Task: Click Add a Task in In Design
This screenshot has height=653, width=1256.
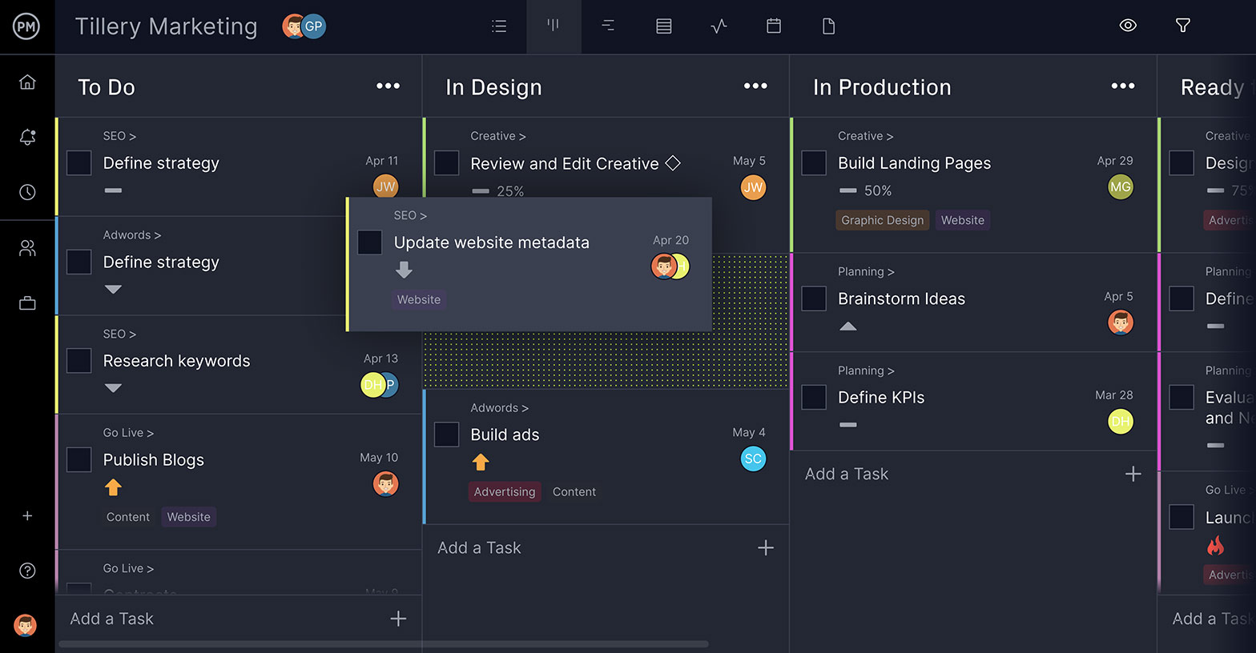Action: [479, 548]
